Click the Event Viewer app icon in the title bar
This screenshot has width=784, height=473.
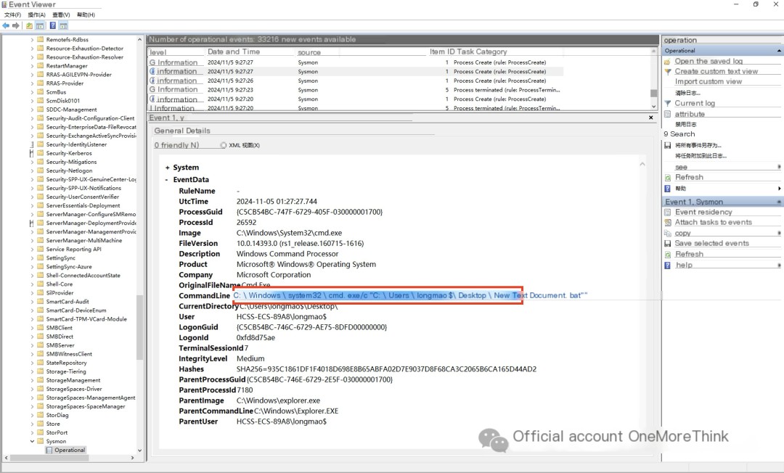4,4
